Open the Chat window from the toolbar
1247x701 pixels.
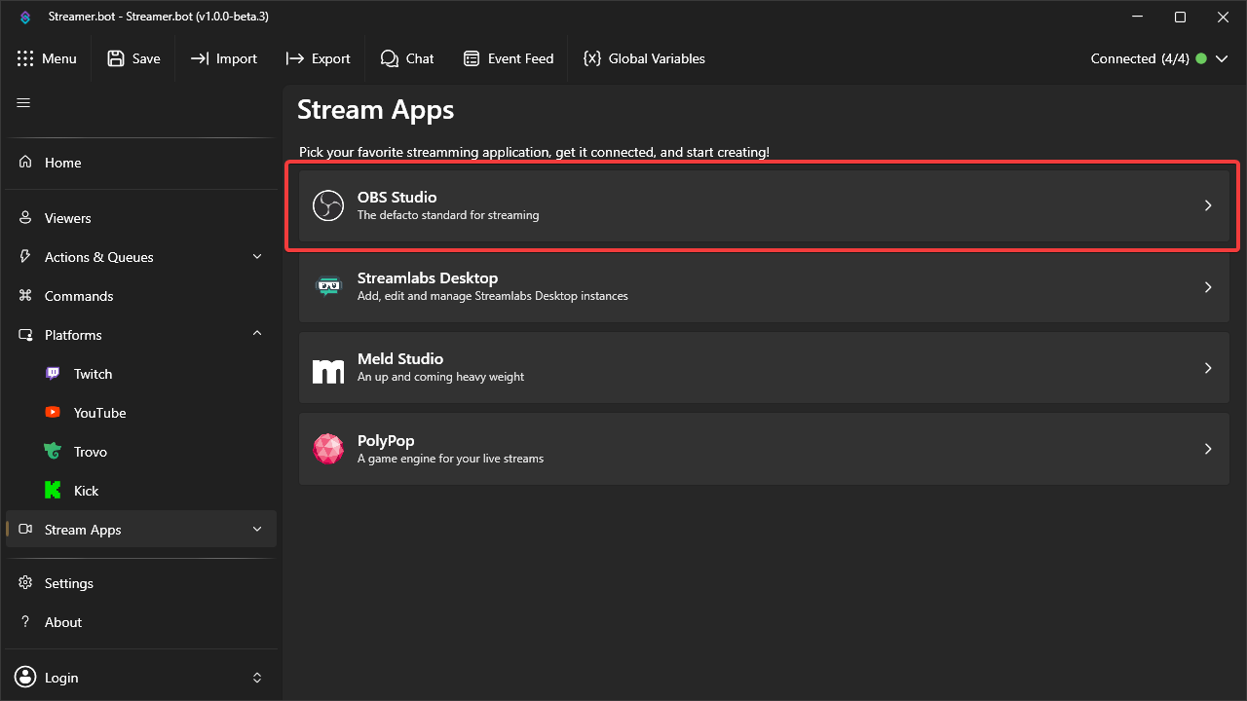point(406,58)
